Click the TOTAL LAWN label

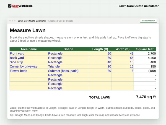pos(100,97)
